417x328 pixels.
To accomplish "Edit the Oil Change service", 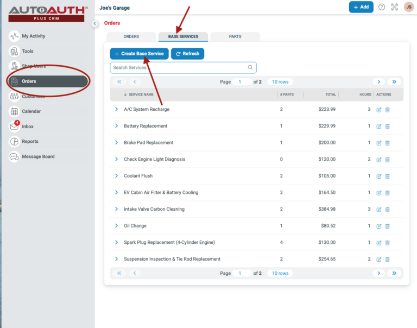I will click(x=379, y=226).
